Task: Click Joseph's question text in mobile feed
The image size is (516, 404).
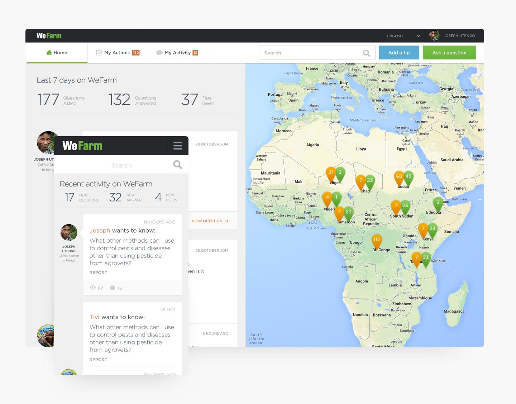Action: click(x=132, y=252)
